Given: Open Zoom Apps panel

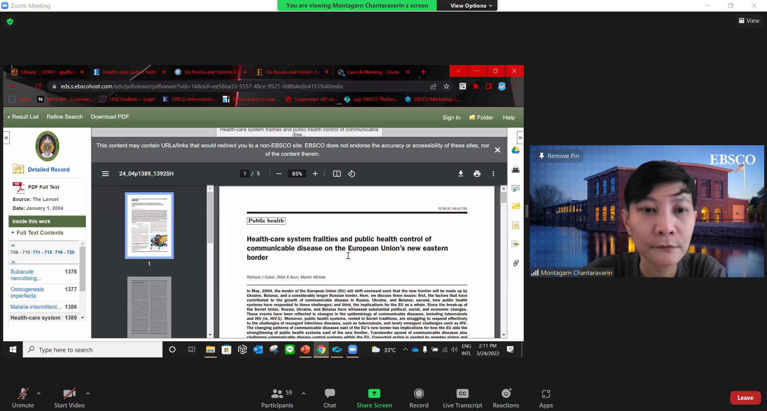Looking at the screenshot, I should (546, 398).
